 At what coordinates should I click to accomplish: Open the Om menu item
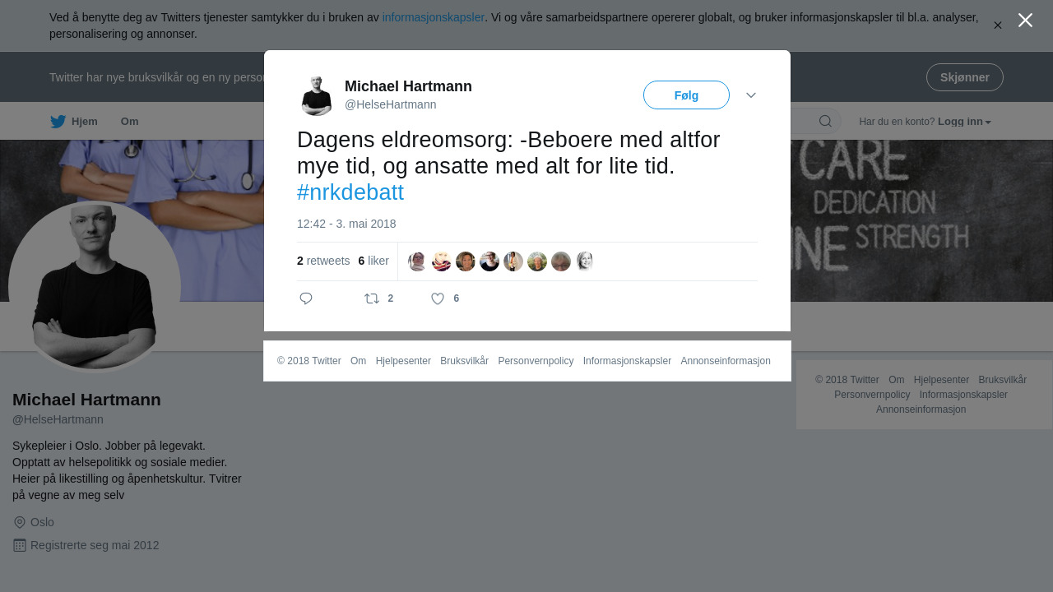point(129,122)
